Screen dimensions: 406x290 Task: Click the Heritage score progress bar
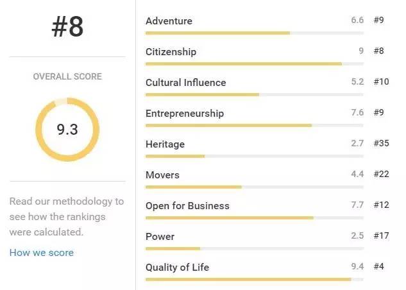254,156
